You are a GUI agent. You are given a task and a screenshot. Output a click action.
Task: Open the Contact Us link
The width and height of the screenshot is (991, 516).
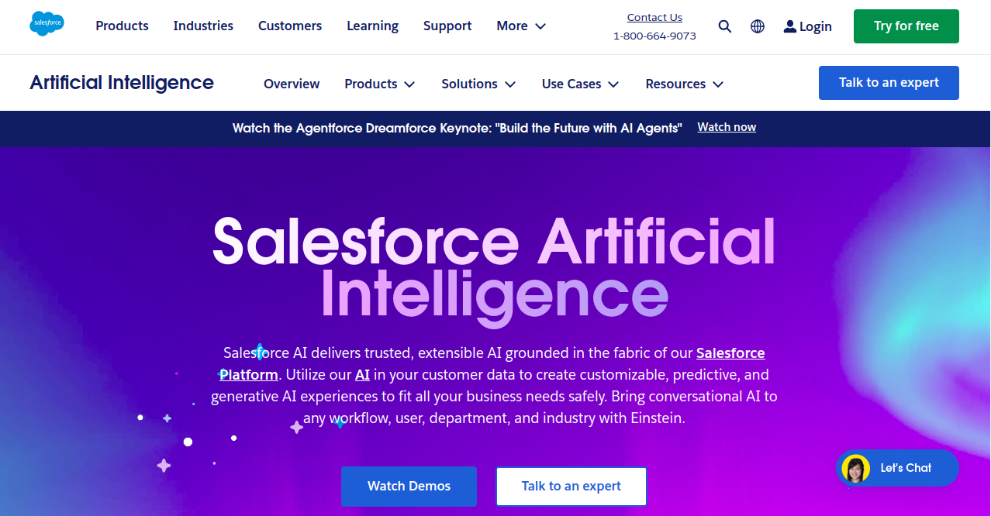(x=654, y=18)
